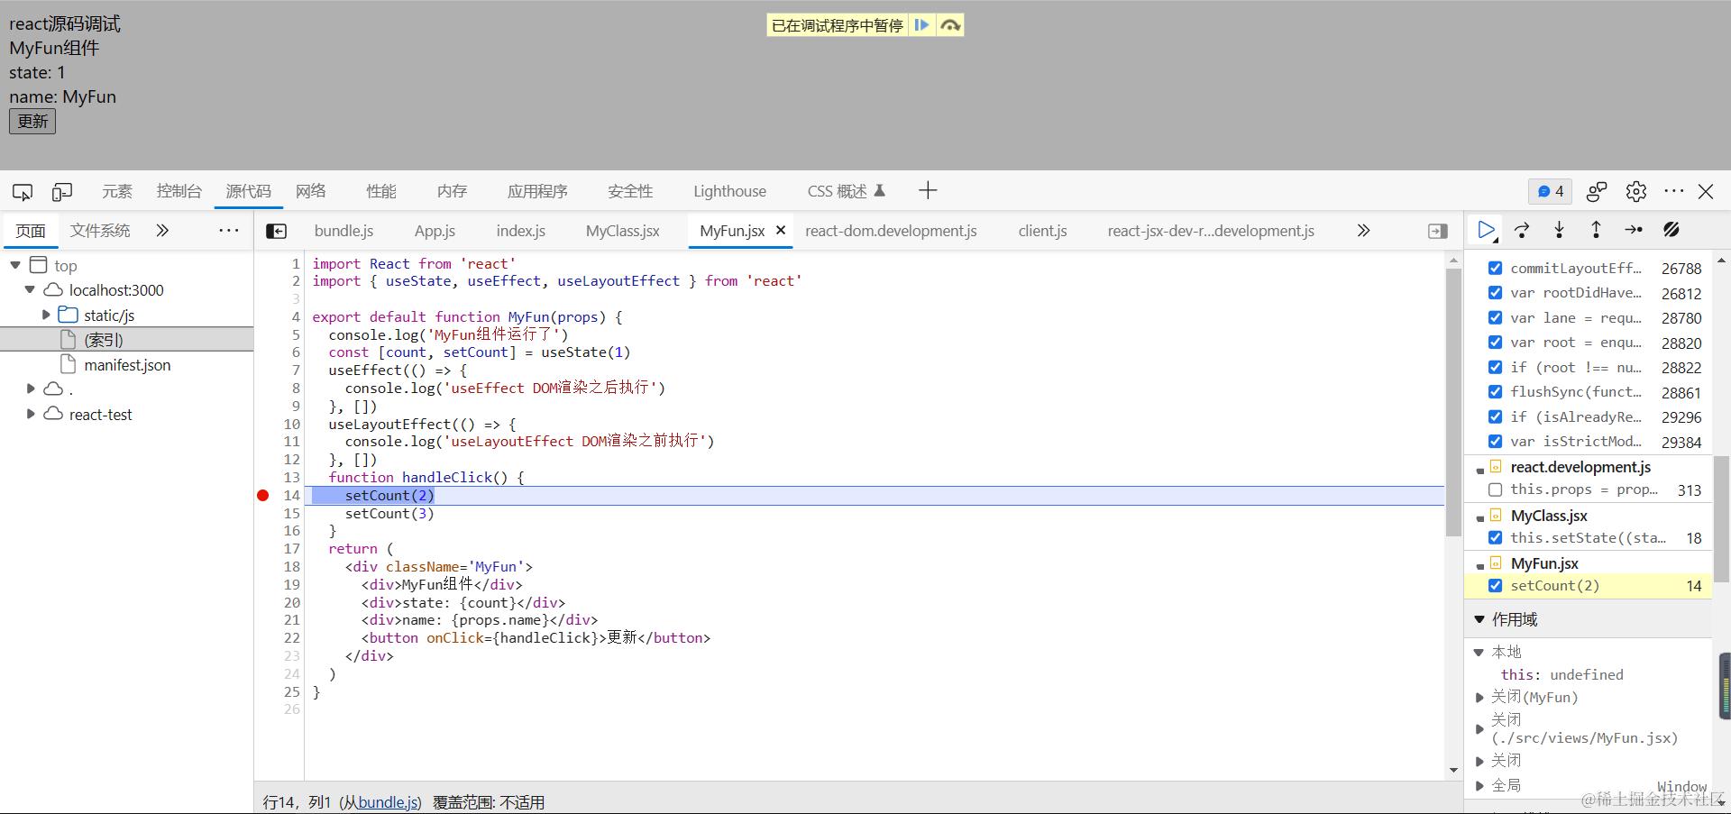The width and height of the screenshot is (1731, 814).
Task: Select the inspect element tool
Action: coord(22,191)
